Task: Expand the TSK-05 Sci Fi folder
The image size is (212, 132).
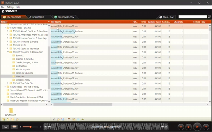Action: click(x=8, y=45)
